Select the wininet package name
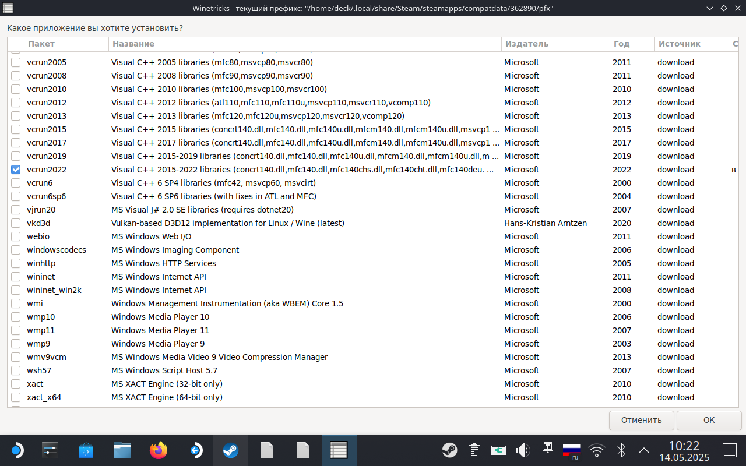The image size is (746, 466). (41, 277)
